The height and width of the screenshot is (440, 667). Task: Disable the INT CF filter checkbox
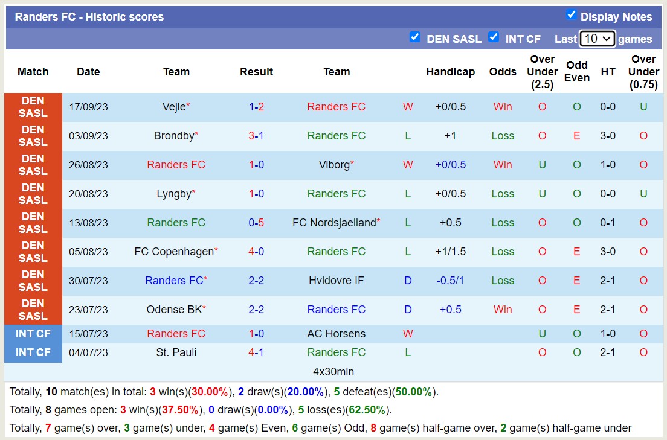pyautogui.click(x=494, y=37)
